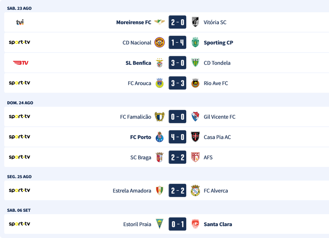
Task: Select the Estrela Amadora team name
Action: 132,191
